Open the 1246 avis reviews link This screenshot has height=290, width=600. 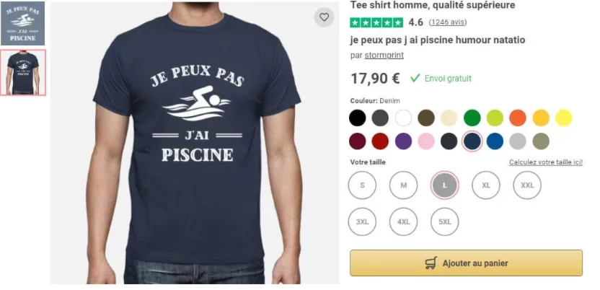click(x=448, y=22)
